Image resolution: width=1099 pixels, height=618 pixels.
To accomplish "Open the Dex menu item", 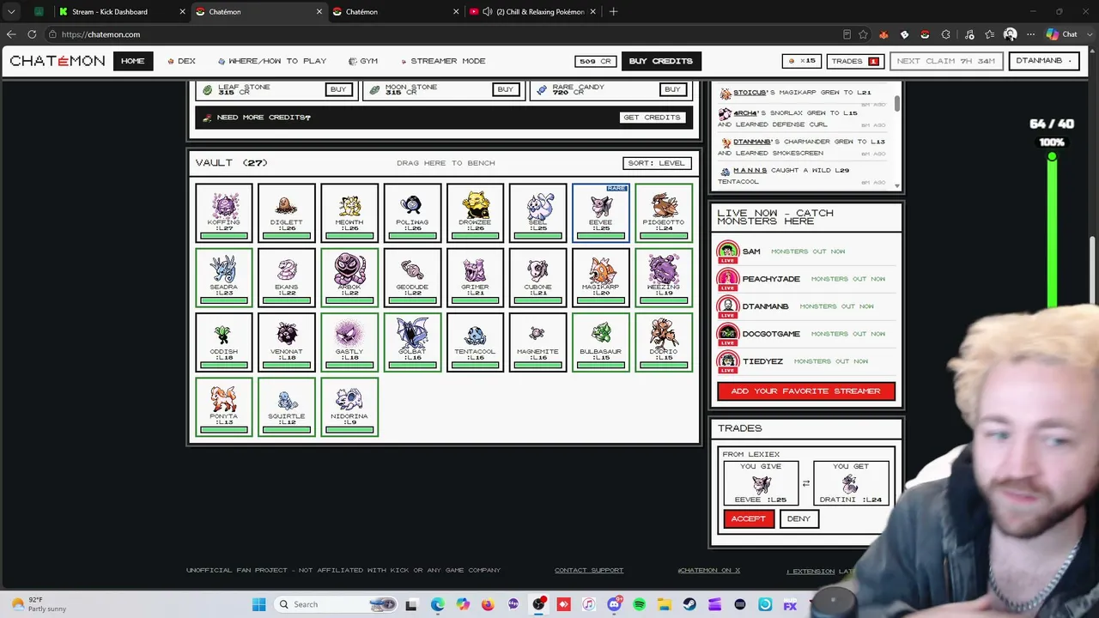I will click(x=182, y=61).
